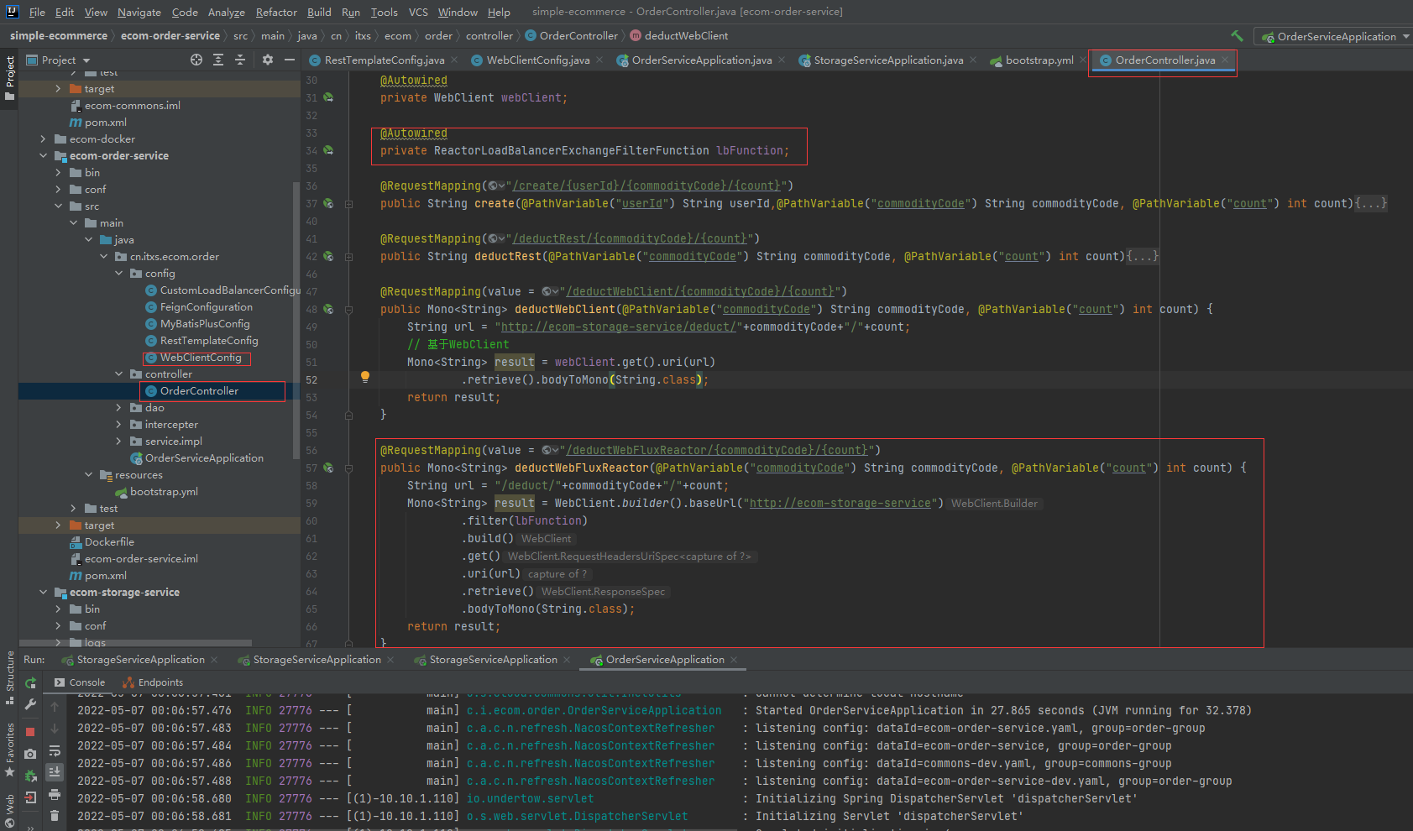This screenshot has width=1413, height=831.
Task: Collapse the controller package in tree
Action: (x=118, y=374)
